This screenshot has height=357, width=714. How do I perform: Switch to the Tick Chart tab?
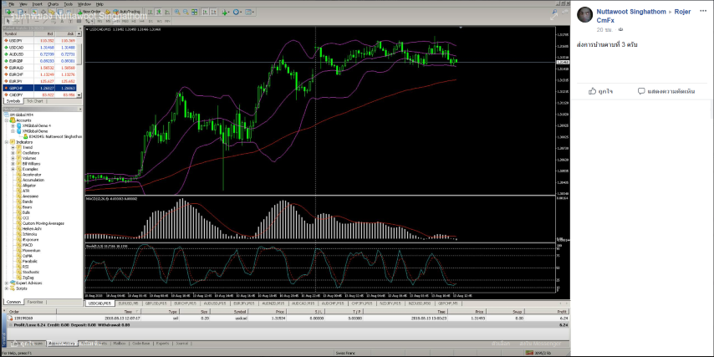click(34, 100)
